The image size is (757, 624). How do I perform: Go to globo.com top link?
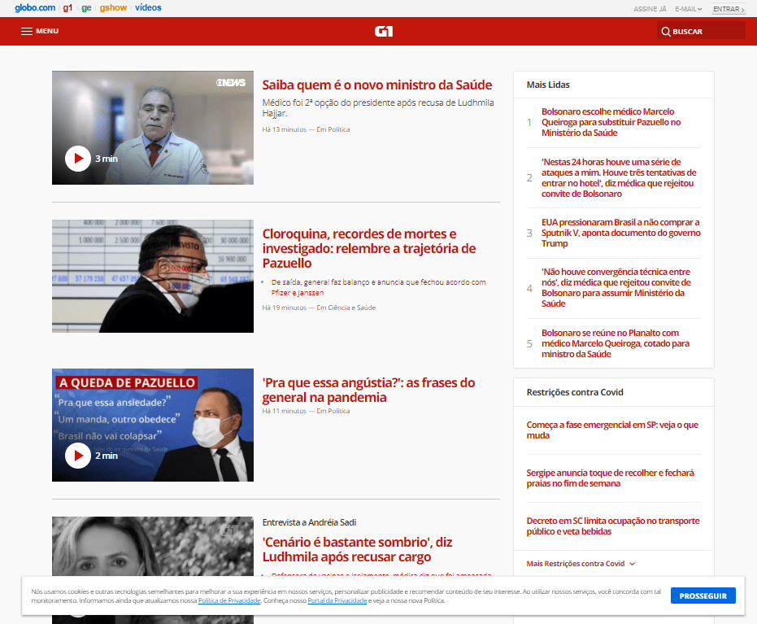point(35,7)
